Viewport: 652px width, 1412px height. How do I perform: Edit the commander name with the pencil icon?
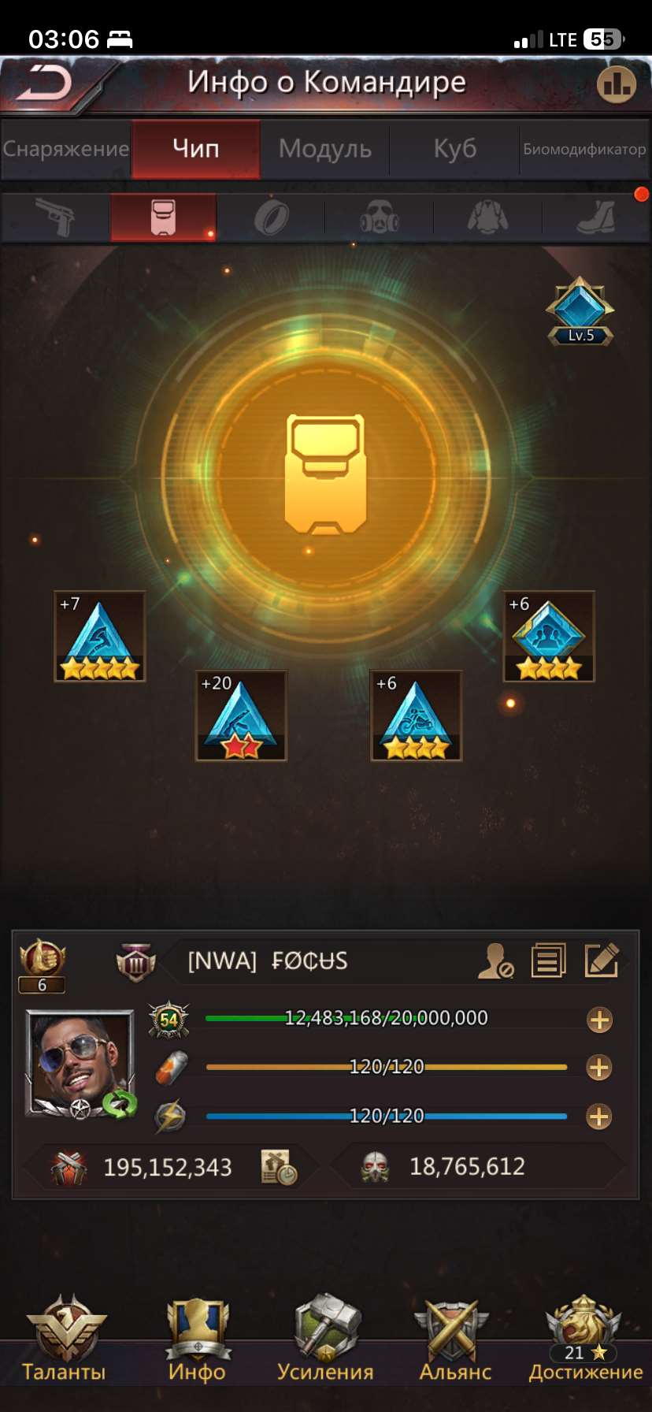click(602, 961)
